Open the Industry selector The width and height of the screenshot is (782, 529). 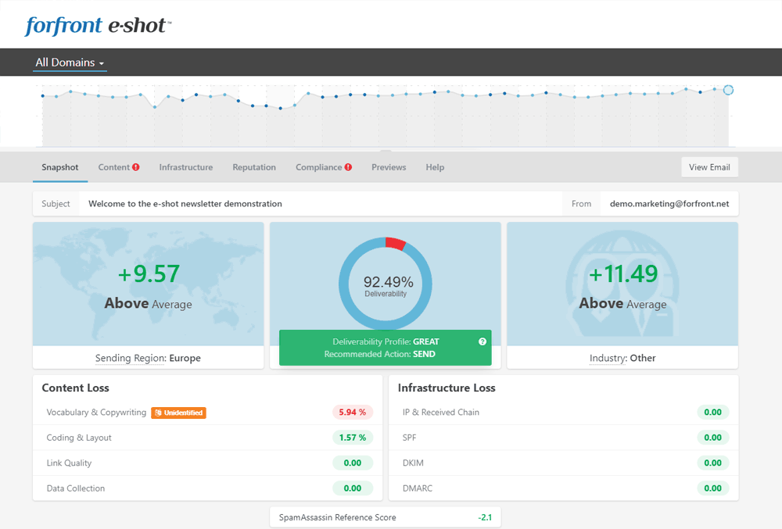tap(622, 358)
